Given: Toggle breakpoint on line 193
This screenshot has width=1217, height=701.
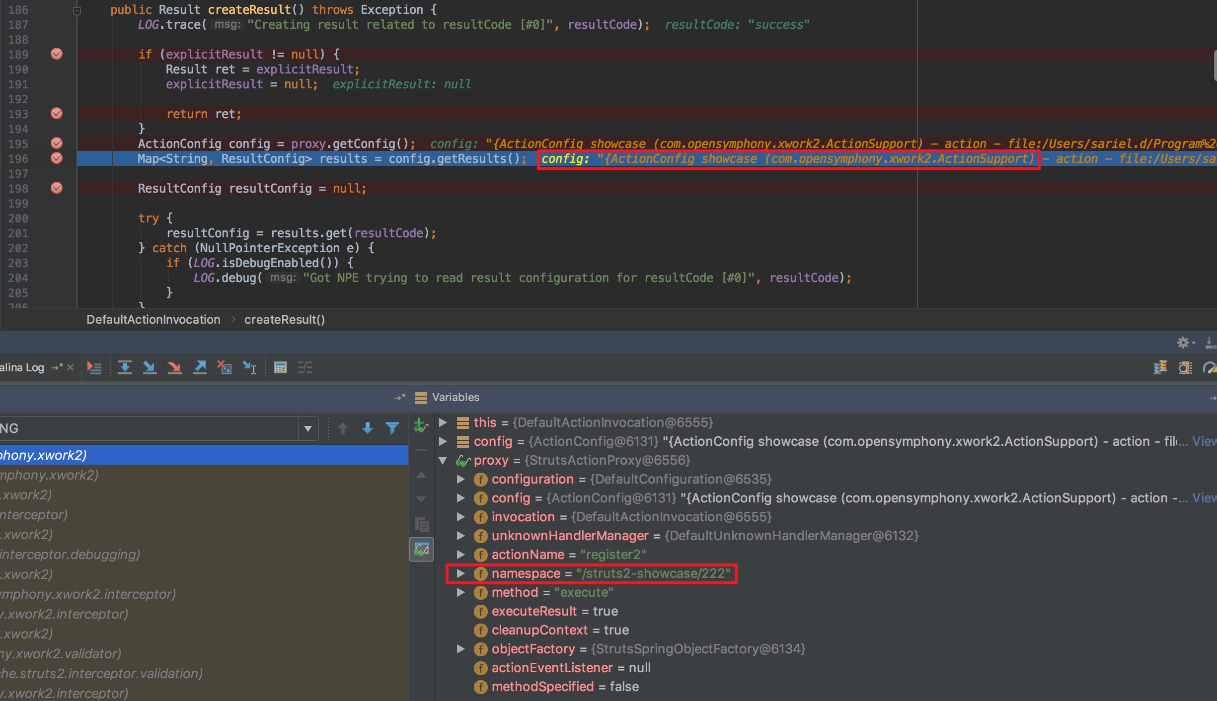Looking at the screenshot, I should coord(57,113).
